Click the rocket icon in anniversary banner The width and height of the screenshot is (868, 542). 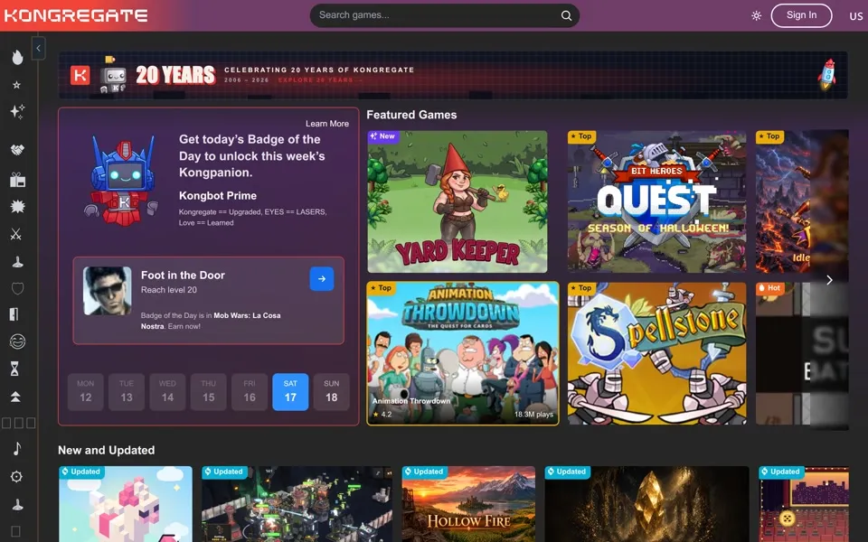click(x=827, y=75)
